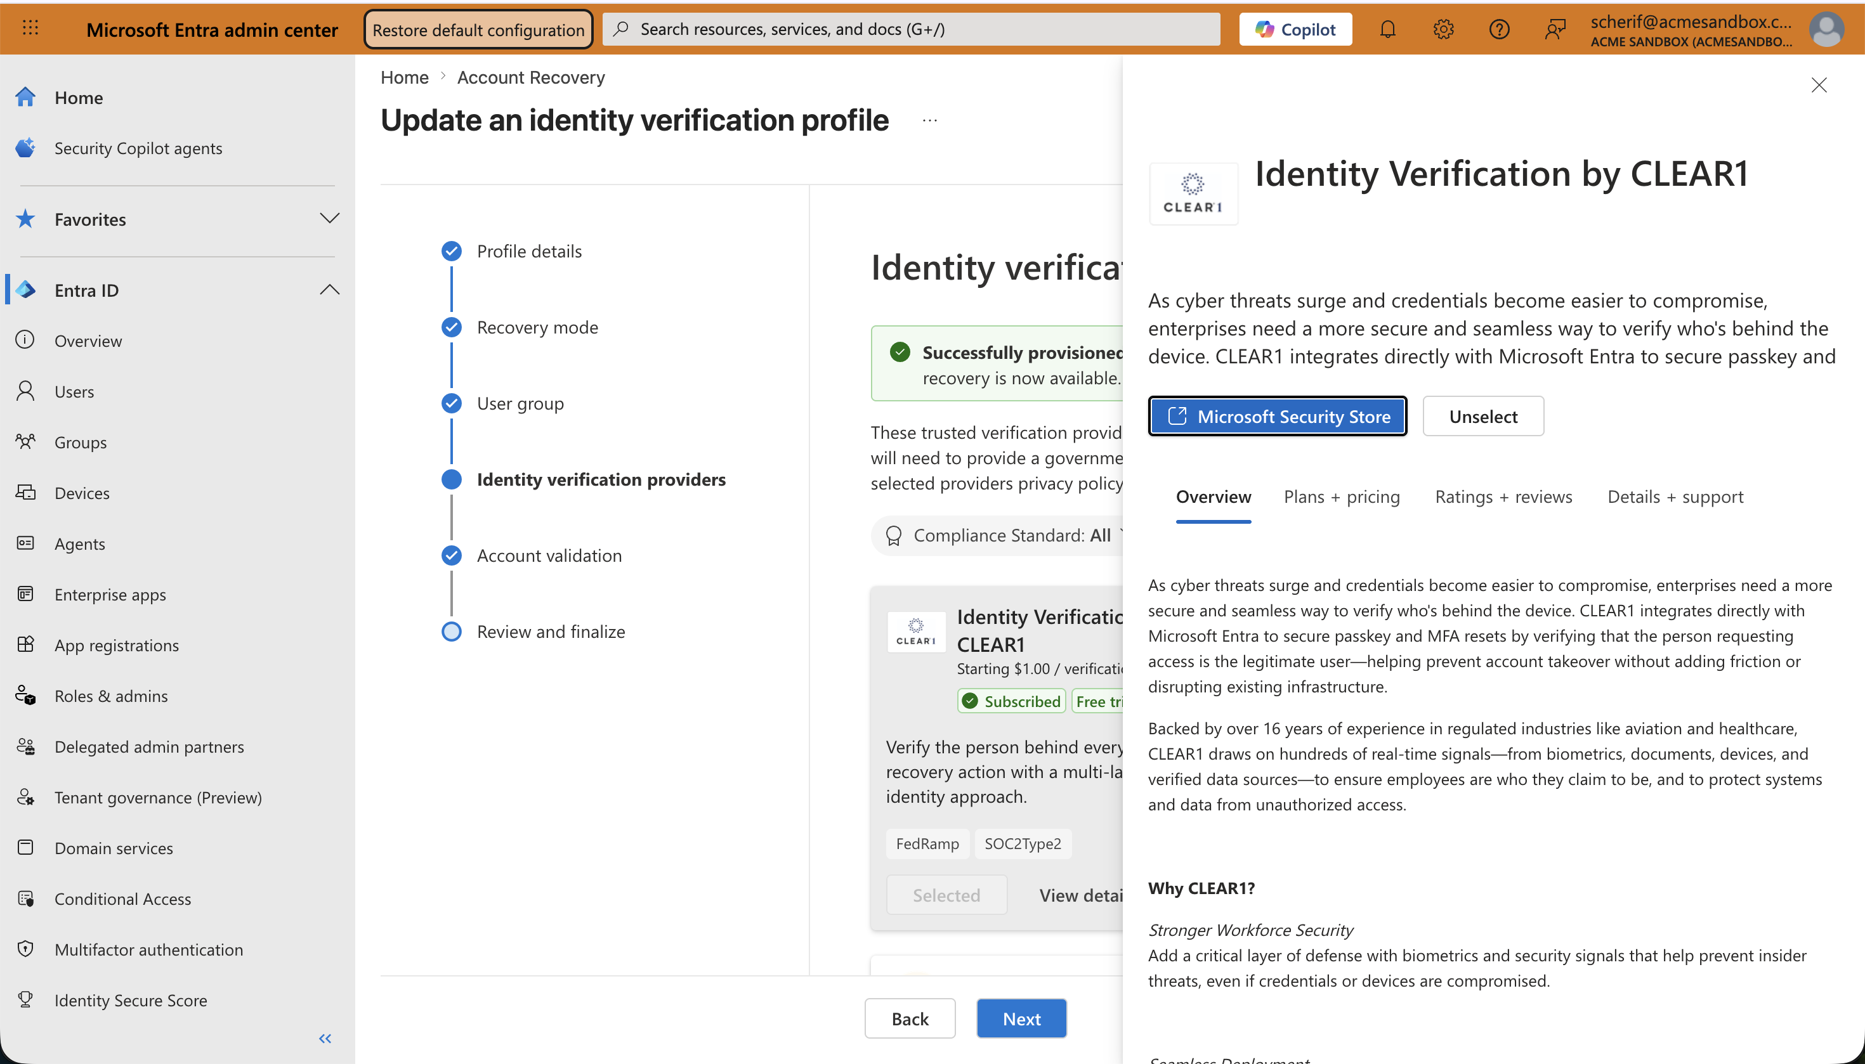Switch to the Plans + pricing tab
1865x1064 pixels.
pos(1342,497)
